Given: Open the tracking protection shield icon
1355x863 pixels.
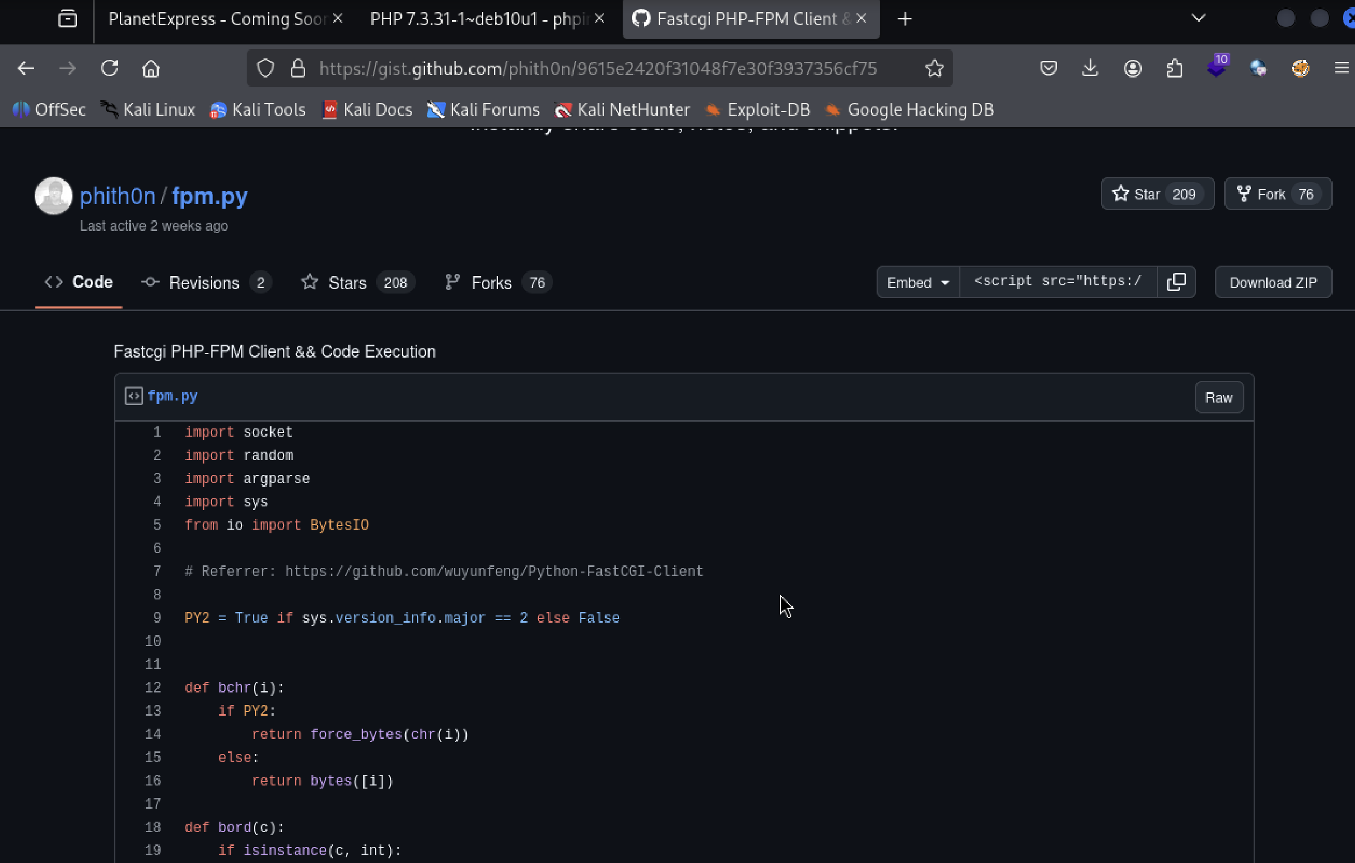Looking at the screenshot, I should [265, 69].
